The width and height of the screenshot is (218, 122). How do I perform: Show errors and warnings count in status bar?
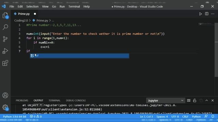pyautogui.click(x=36, y=117)
